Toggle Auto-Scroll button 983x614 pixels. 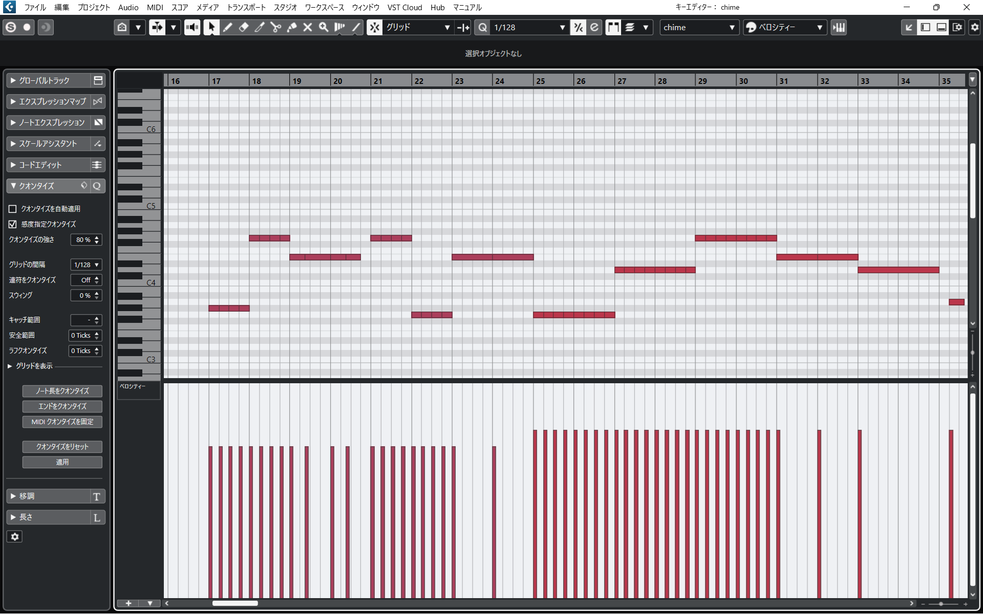[x=157, y=27]
